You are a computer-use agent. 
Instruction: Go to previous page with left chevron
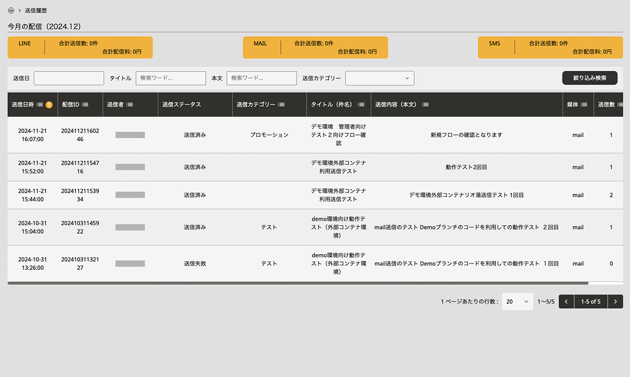566,302
